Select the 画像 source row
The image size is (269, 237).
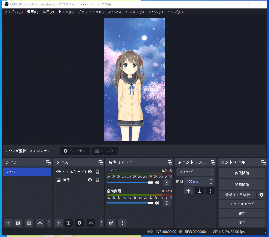click(78, 180)
